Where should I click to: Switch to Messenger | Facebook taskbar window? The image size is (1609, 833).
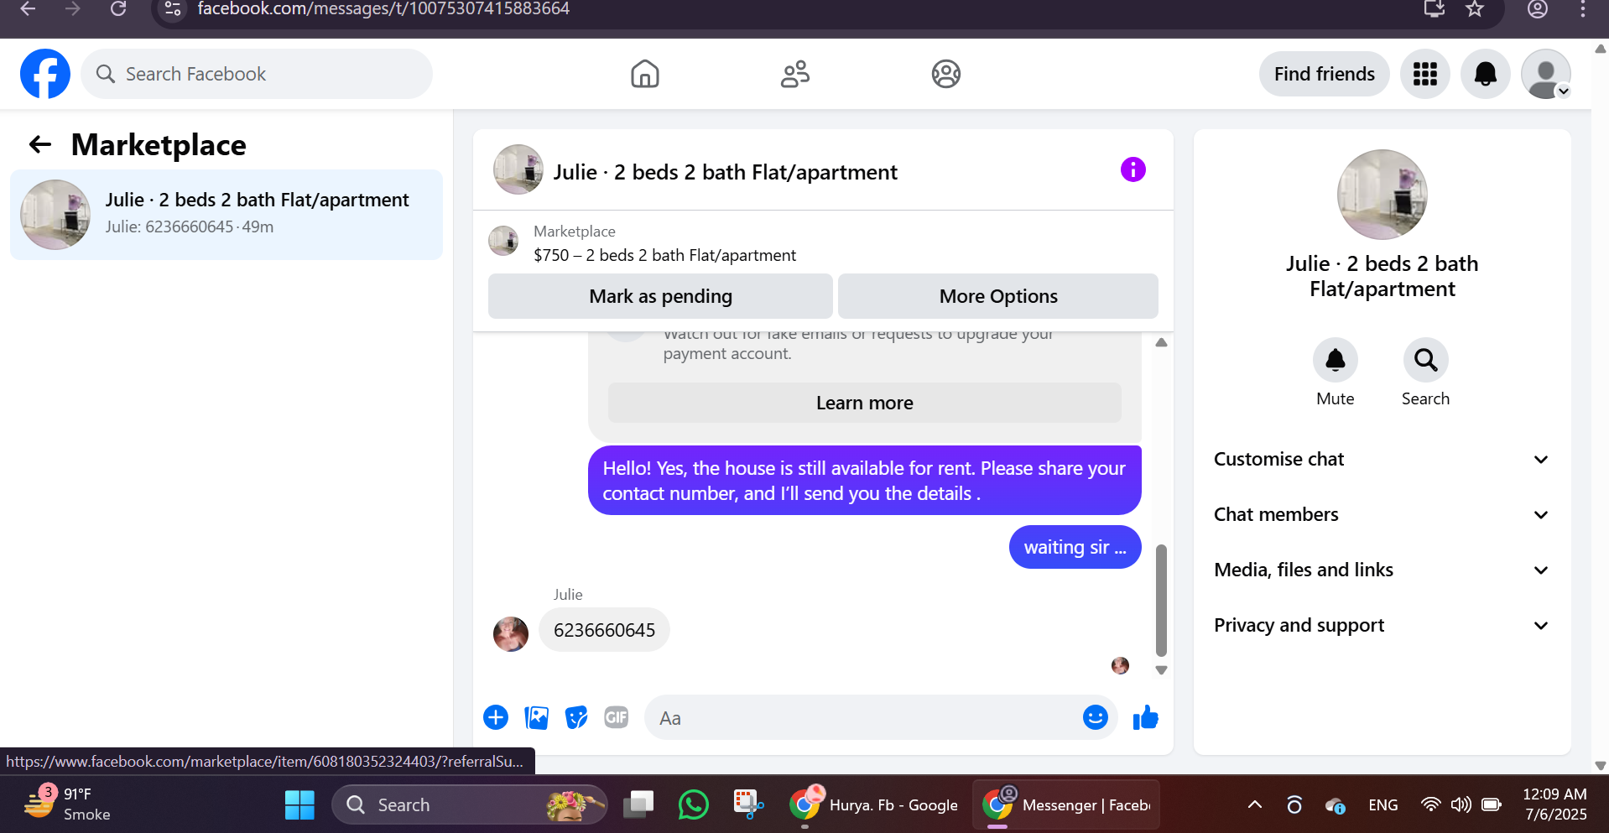click(x=1066, y=805)
